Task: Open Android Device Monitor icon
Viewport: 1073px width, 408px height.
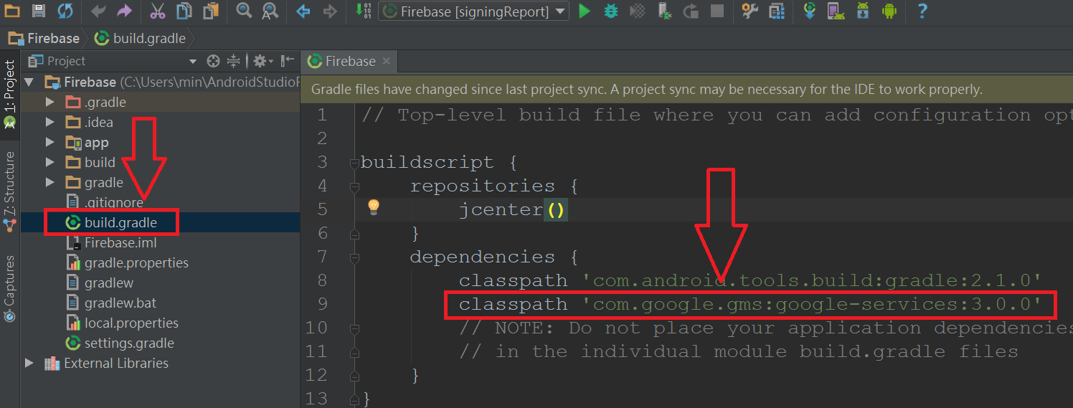Action: 889,11
